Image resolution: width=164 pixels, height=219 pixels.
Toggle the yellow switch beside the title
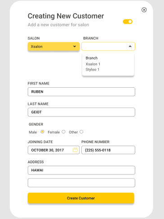pos(128,22)
